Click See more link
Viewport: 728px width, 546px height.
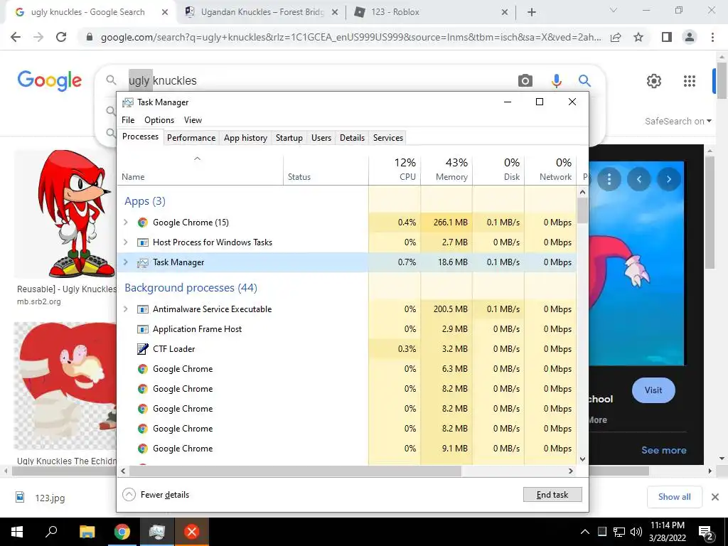(x=663, y=450)
